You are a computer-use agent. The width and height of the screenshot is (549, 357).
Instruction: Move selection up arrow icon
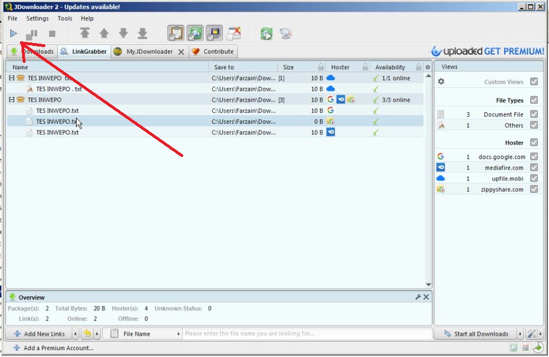[x=104, y=33]
